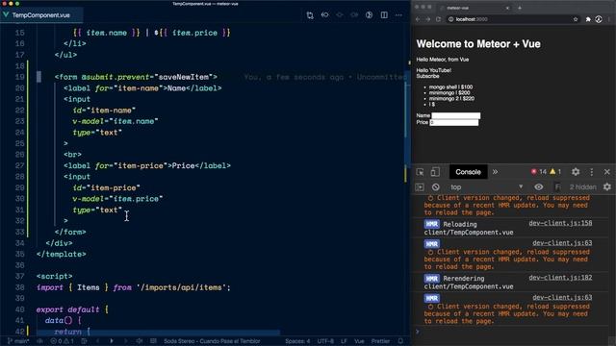Click the Subscribe text on the page
The image size is (616, 346).
point(427,76)
